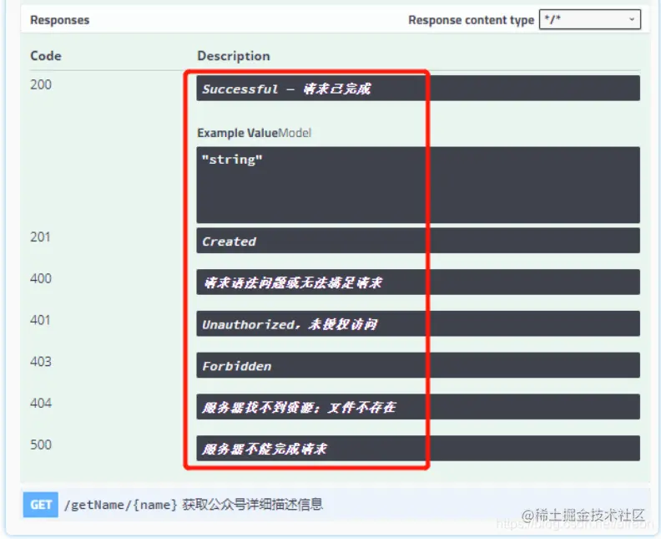Click response code 404
Viewport: 661px width, 539px height.
tap(41, 403)
